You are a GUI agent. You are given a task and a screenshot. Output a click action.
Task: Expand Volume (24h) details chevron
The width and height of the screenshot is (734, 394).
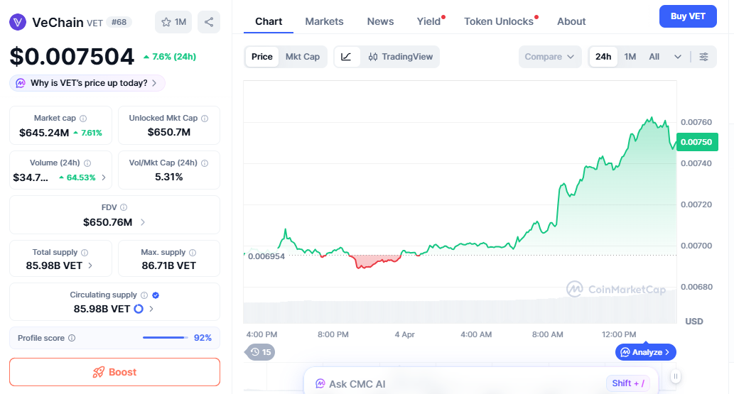point(104,177)
